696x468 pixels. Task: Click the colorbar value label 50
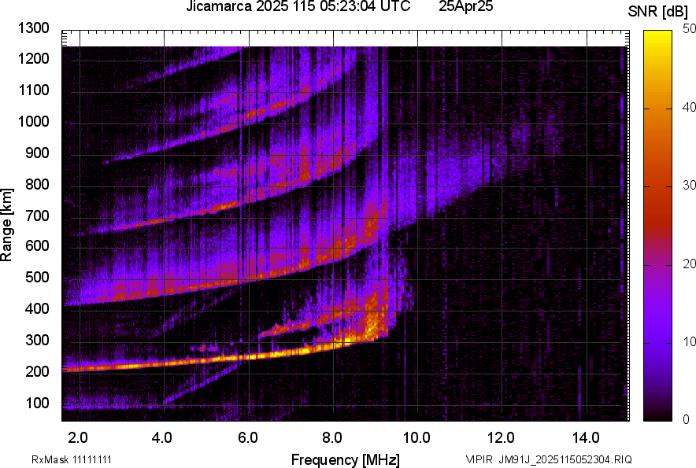(x=689, y=29)
